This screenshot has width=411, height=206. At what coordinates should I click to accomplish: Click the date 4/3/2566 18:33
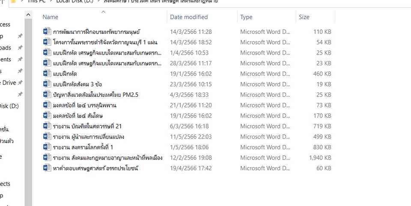click(x=189, y=95)
